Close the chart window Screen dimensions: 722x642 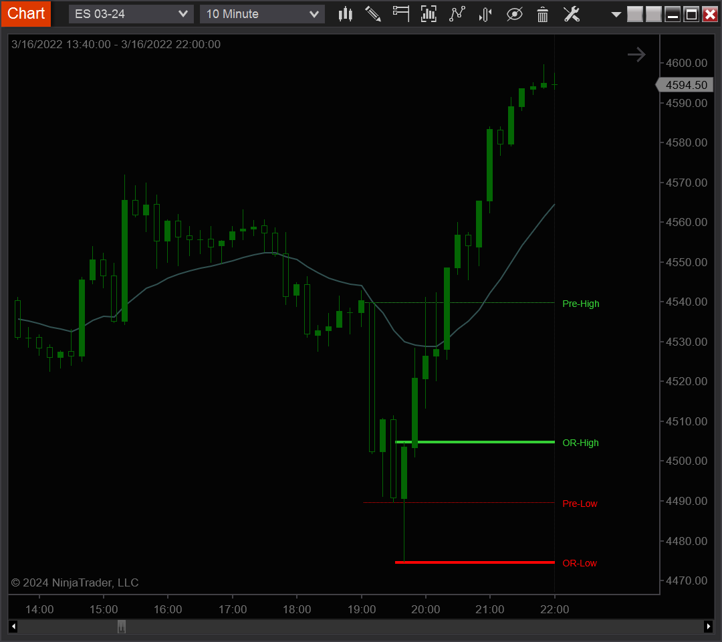(x=710, y=14)
